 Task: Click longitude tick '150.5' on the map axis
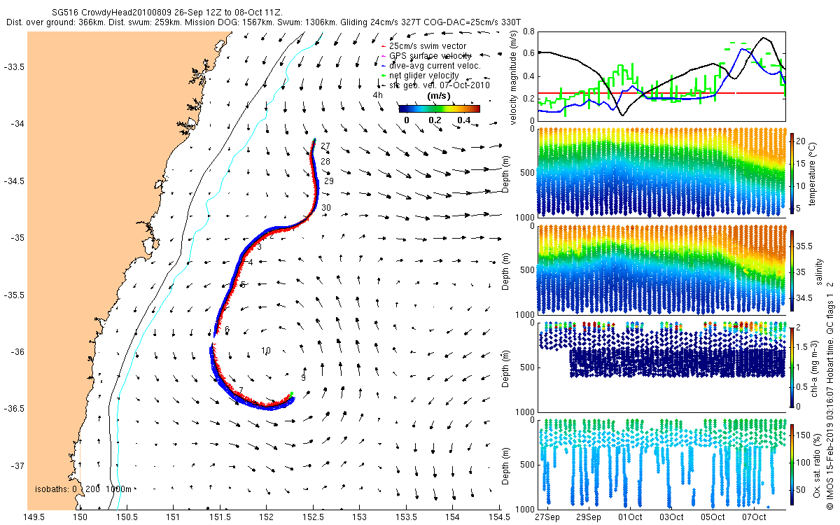127,517
